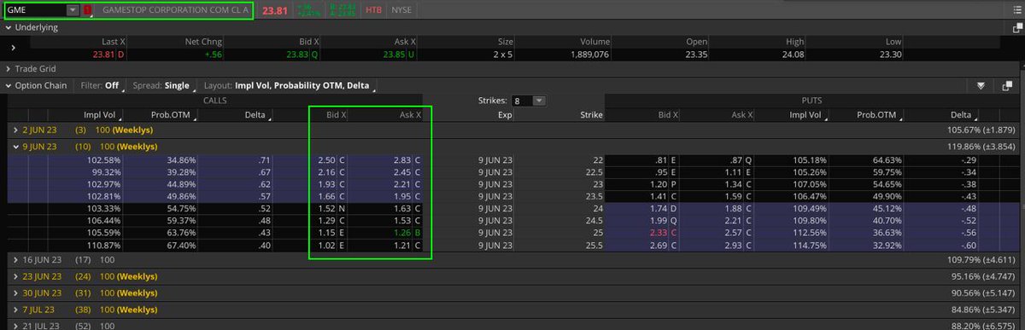Image resolution: width=1025 pixels, height=330 pixels.
Task: Expand the Trade Grid section
Action: coord(8,69)
